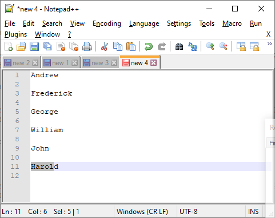Image resolution: width=275 pixels, height=218 pixels.
Task: Click Windows (CR LF) in status bar
Action: click(x=142, y=212)
